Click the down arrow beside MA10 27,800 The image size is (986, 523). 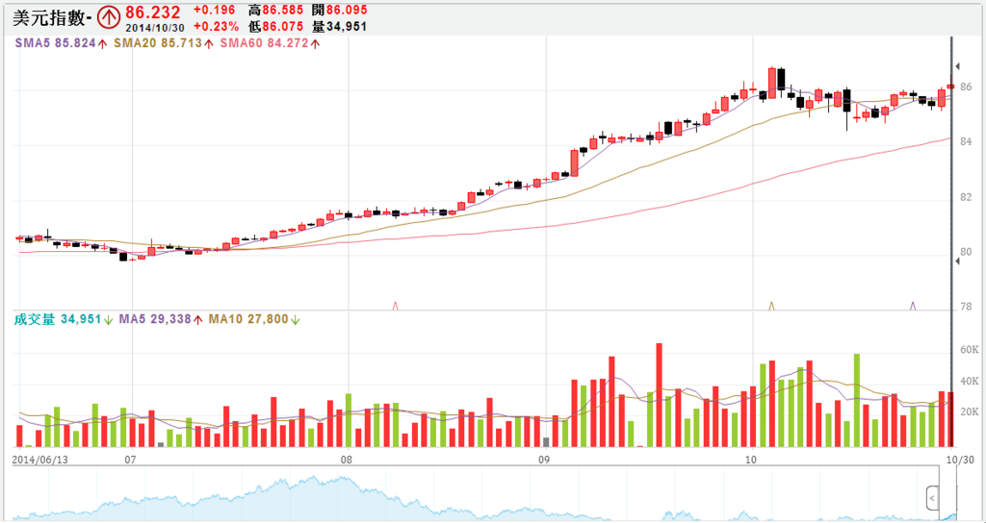point(295,319)
